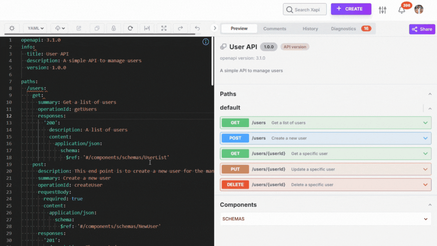Expand GET /users/{userId} Get a specific user

click(x=325, y=153)
